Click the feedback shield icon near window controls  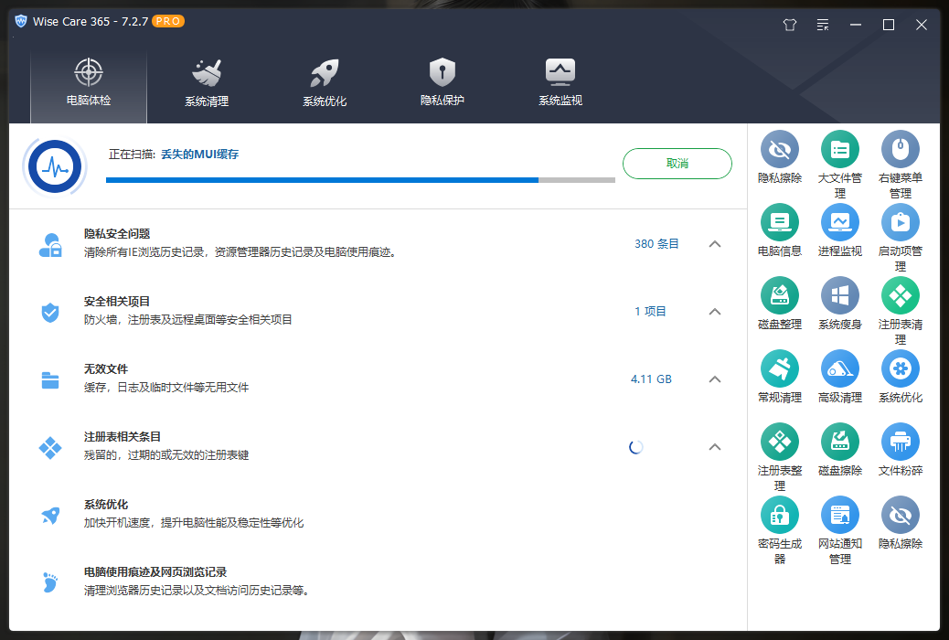[x=789, y=25]
